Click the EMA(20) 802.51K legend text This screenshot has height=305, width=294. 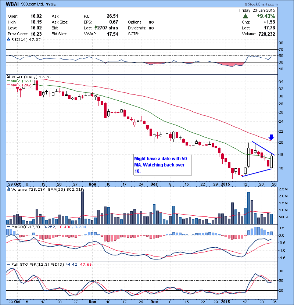click(65, 189)
